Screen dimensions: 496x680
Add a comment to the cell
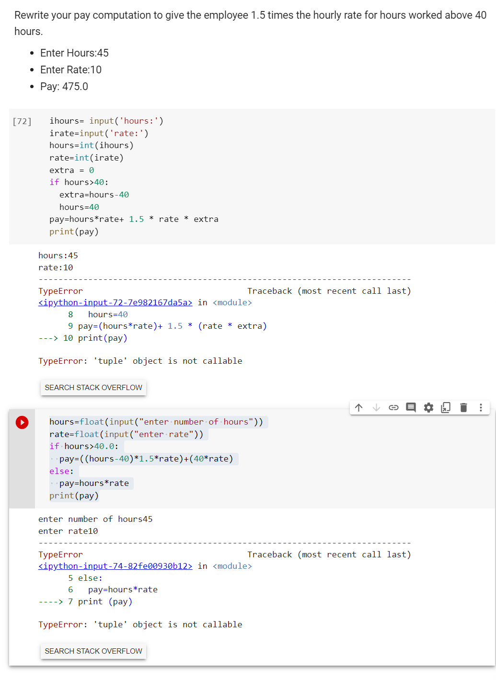(x=411, y=408)
